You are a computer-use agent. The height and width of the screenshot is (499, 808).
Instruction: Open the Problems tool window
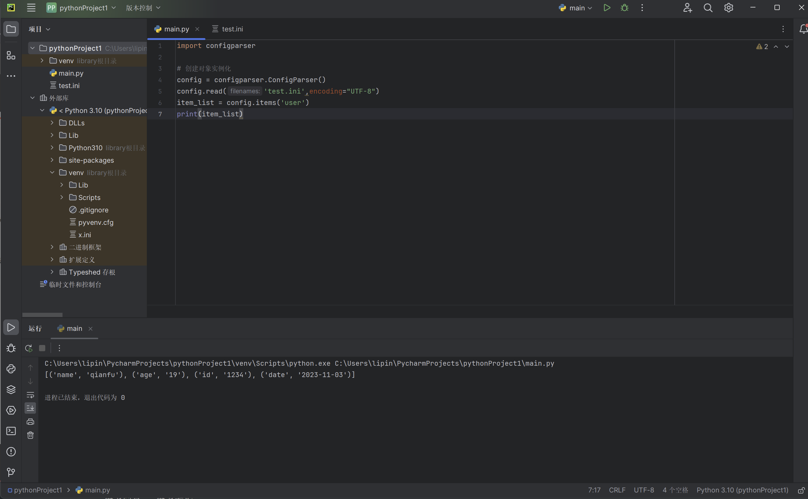click(x=11, y=452)
